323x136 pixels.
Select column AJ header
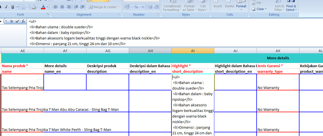(235, 51)
